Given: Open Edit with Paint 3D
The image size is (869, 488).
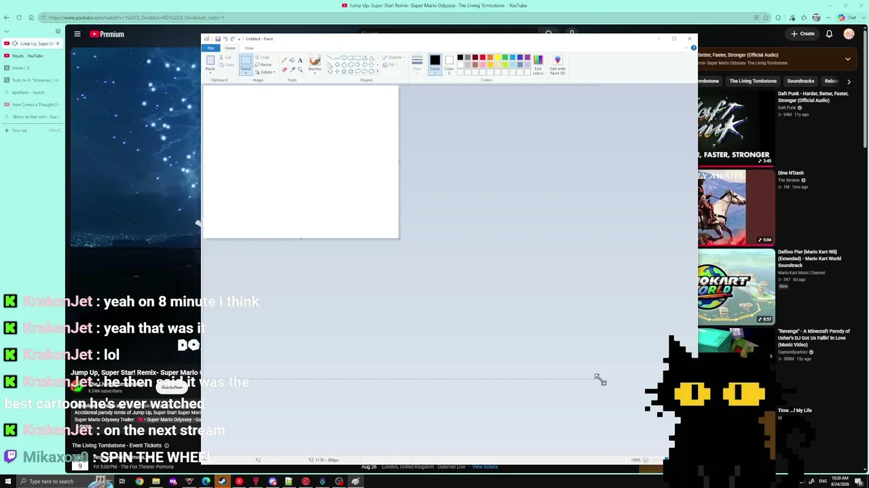Looking at the screenshot, I should pyautogui.click(x=557, y=64).
